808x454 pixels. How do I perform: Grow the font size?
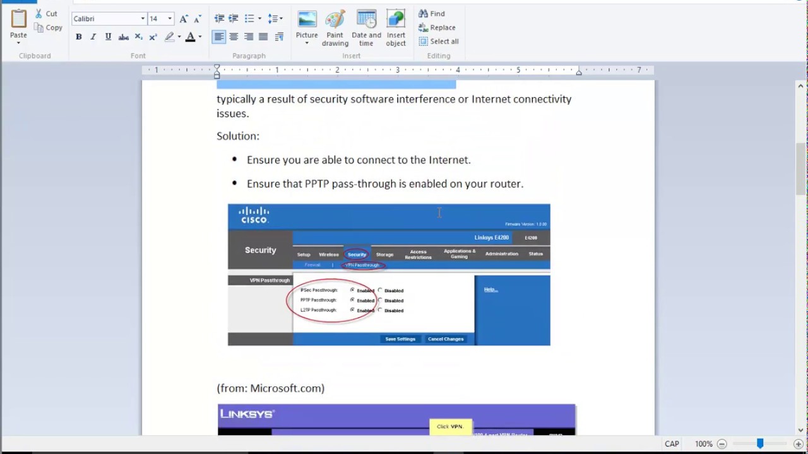[184, 19]
